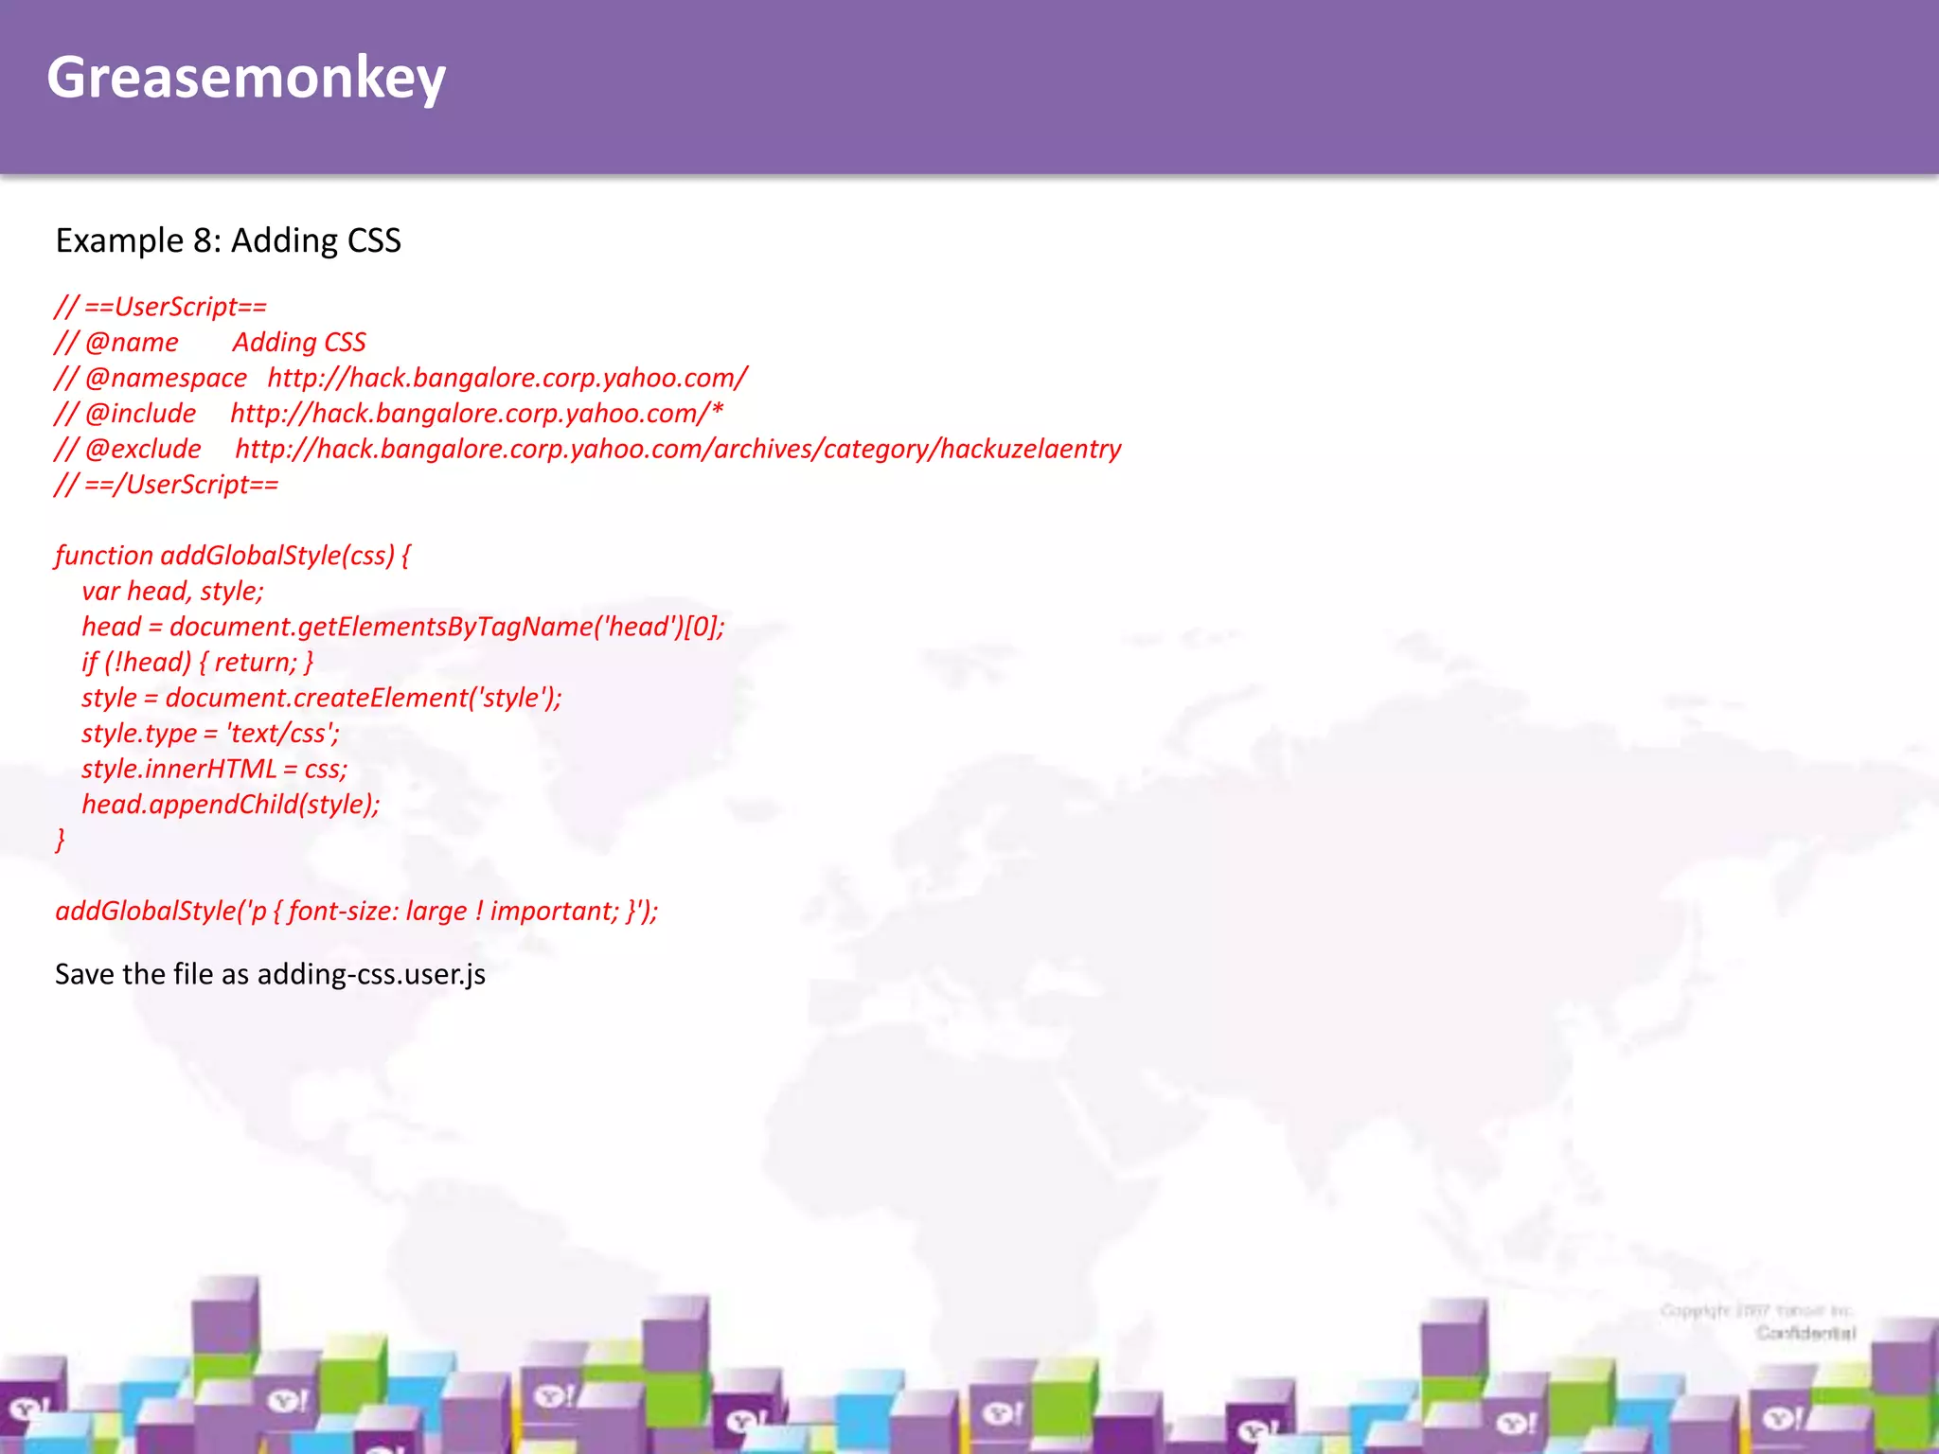Click the 'Confidential' footer text
This screenshot has width=1939, height=1454.
pos(1806,1333)
